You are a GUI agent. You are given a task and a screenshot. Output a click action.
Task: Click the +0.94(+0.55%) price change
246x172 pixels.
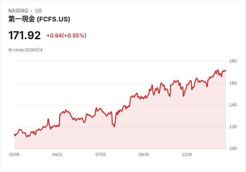(66, 36)
